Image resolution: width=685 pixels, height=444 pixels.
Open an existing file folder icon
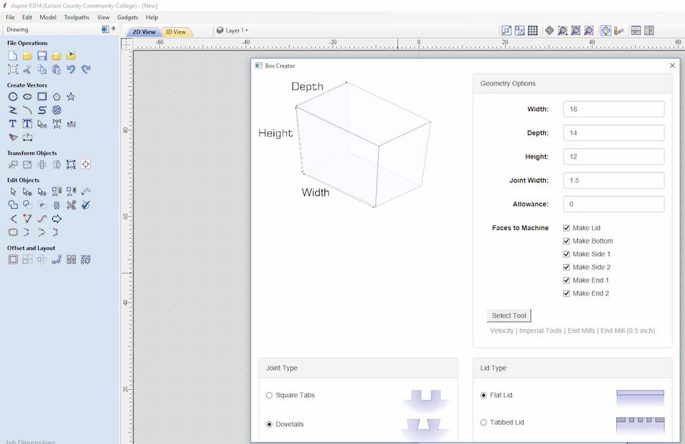click(27, 55)
